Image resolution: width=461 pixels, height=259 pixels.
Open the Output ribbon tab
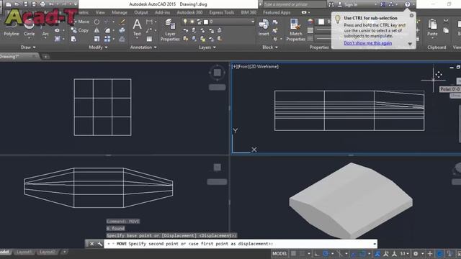tap(141, 12)
